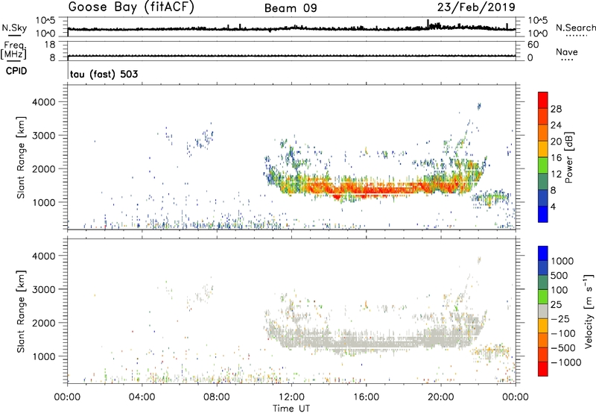
Task: Click the "N.Sky" legend label
Action: point(14,28)
